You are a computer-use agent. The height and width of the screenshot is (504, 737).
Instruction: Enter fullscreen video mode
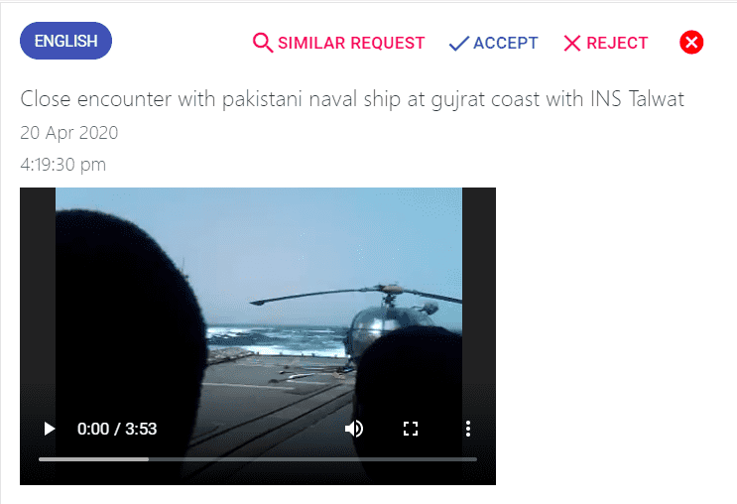411,429
